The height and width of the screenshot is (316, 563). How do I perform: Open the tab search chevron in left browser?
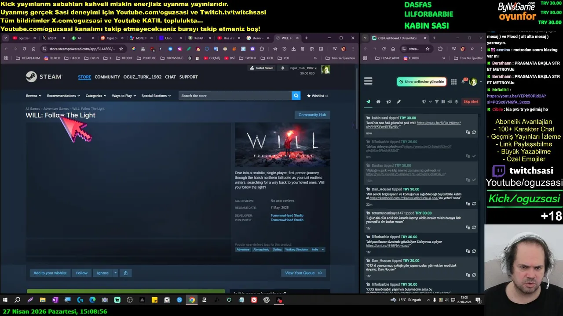[x=6, y=38]
